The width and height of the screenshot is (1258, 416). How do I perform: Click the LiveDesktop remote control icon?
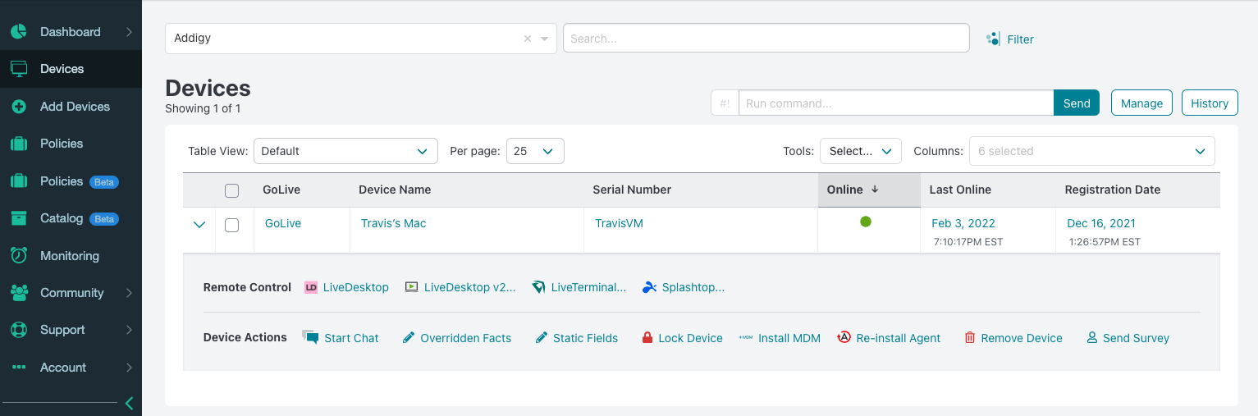click(311, 287)
